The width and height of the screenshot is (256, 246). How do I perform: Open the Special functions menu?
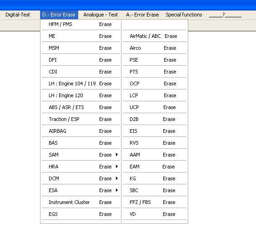(x=184, y=15)
